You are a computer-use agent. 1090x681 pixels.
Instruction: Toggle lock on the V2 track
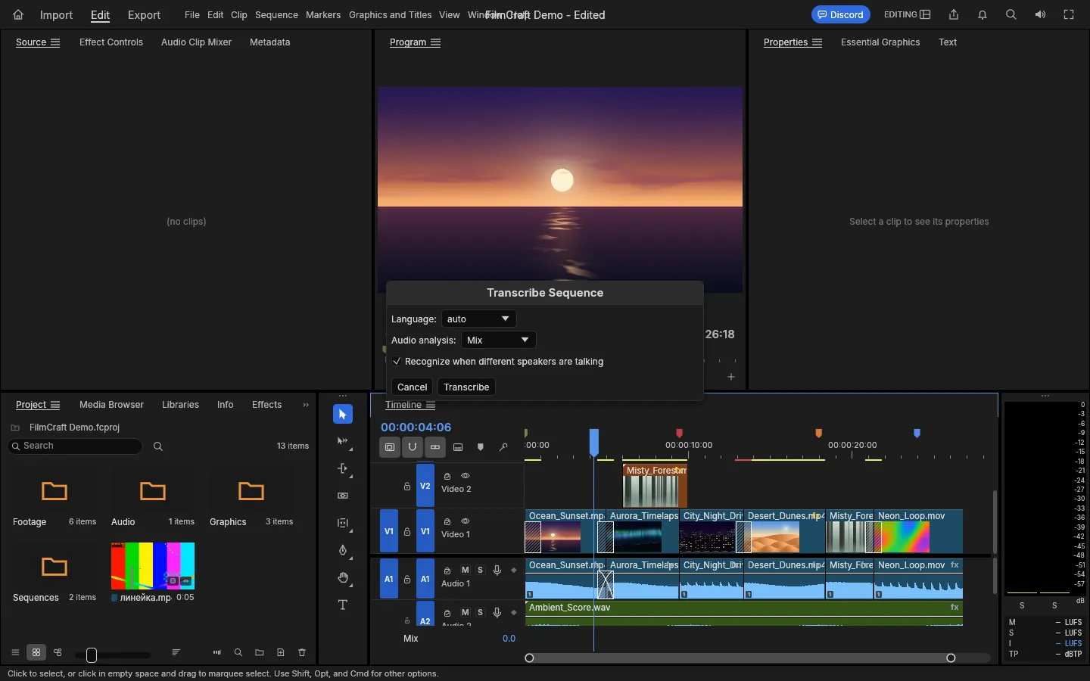pos(407,486)
